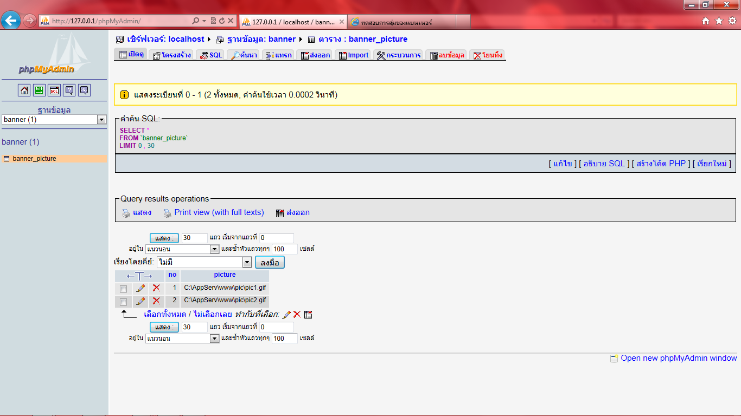
Task: Tick the checkbox for row 1
Action: pos(123,289)
